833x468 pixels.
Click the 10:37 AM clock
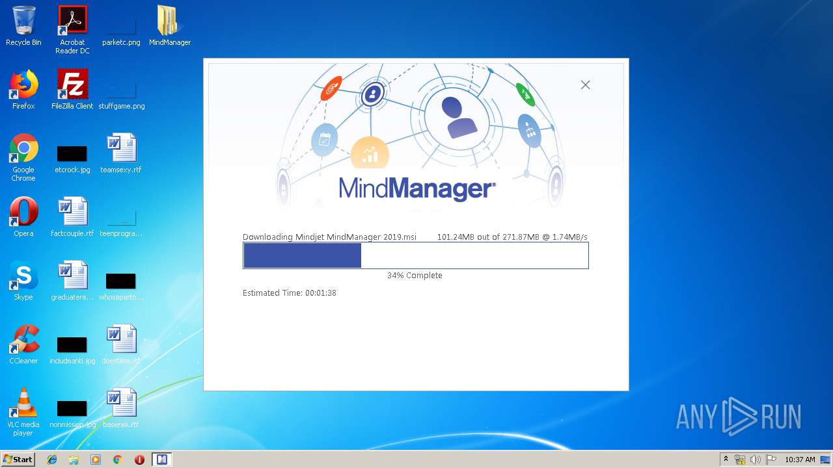click(800, 460)
